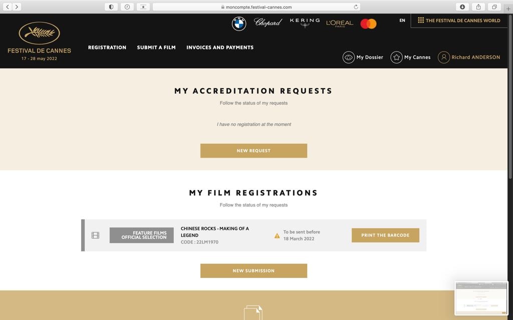Click the code 22LM1970 text
This screenshot has height=320, width=513.
(199, 242)
